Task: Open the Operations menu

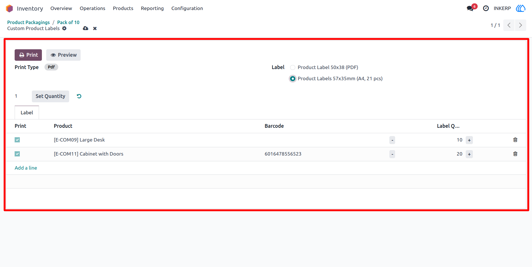Action: click(92, 8)
